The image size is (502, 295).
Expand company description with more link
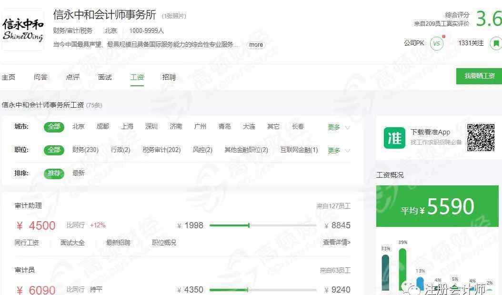click(x=256, y=45)
